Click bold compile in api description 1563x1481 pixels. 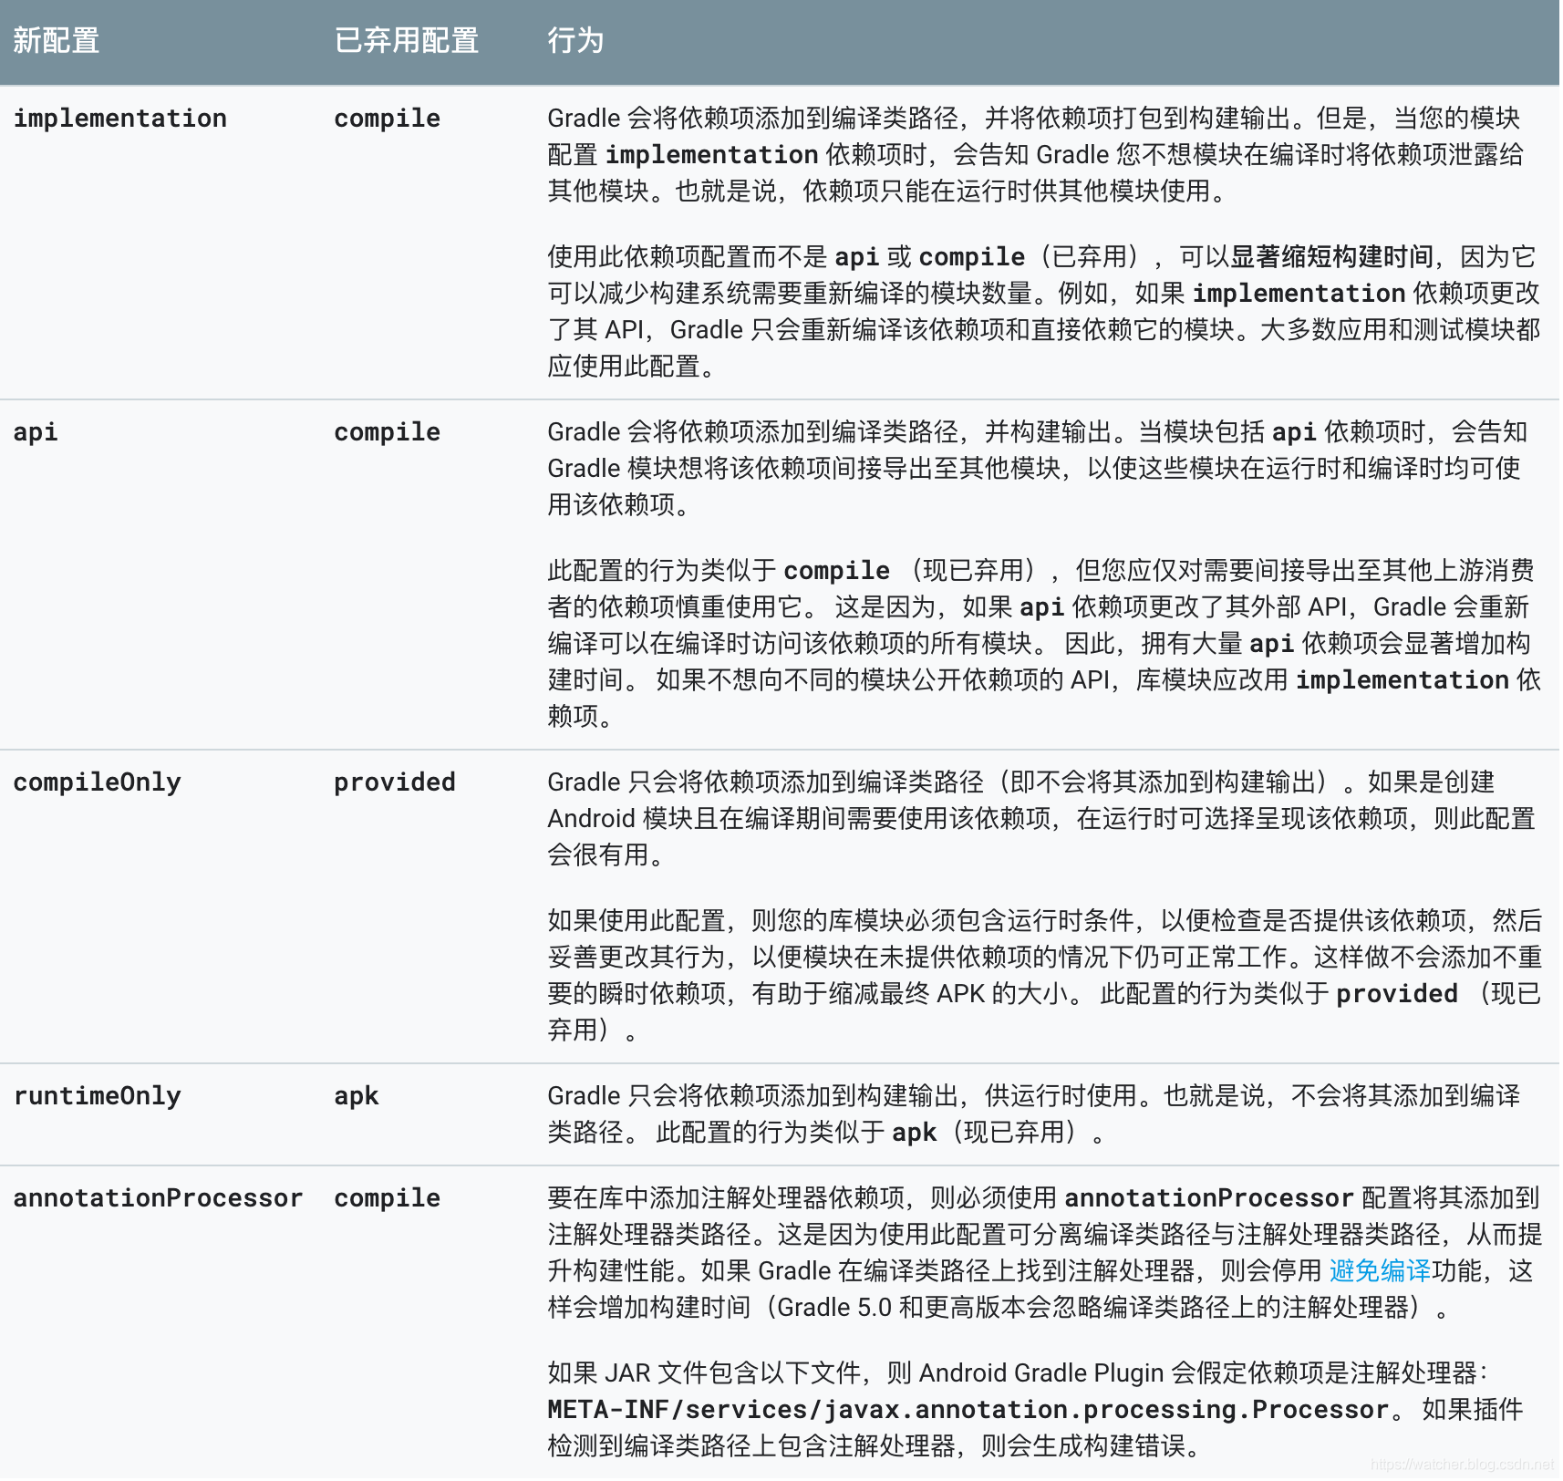836,571
